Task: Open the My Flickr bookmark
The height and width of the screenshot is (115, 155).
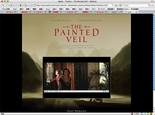Action: tap(102, 9)
